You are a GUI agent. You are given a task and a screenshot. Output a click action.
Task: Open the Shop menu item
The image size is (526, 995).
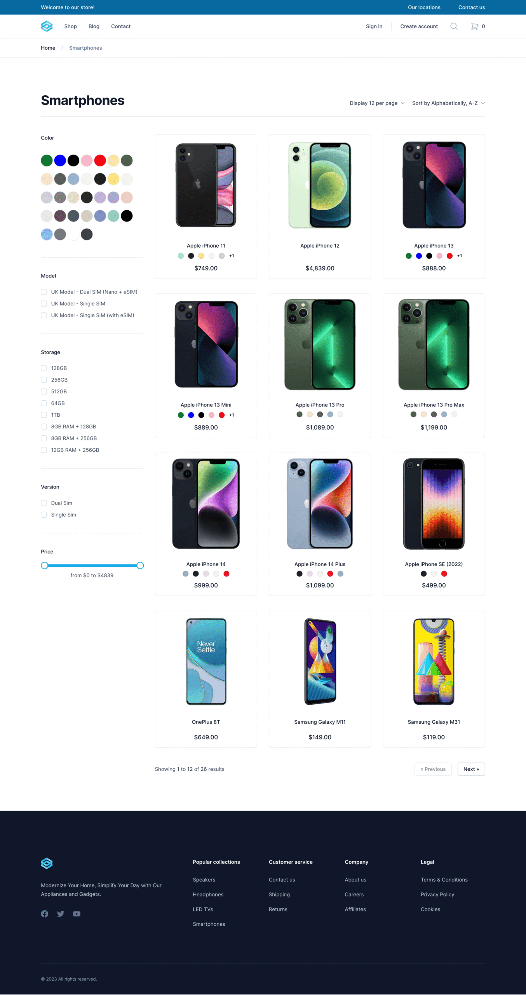tap(70, 26)
